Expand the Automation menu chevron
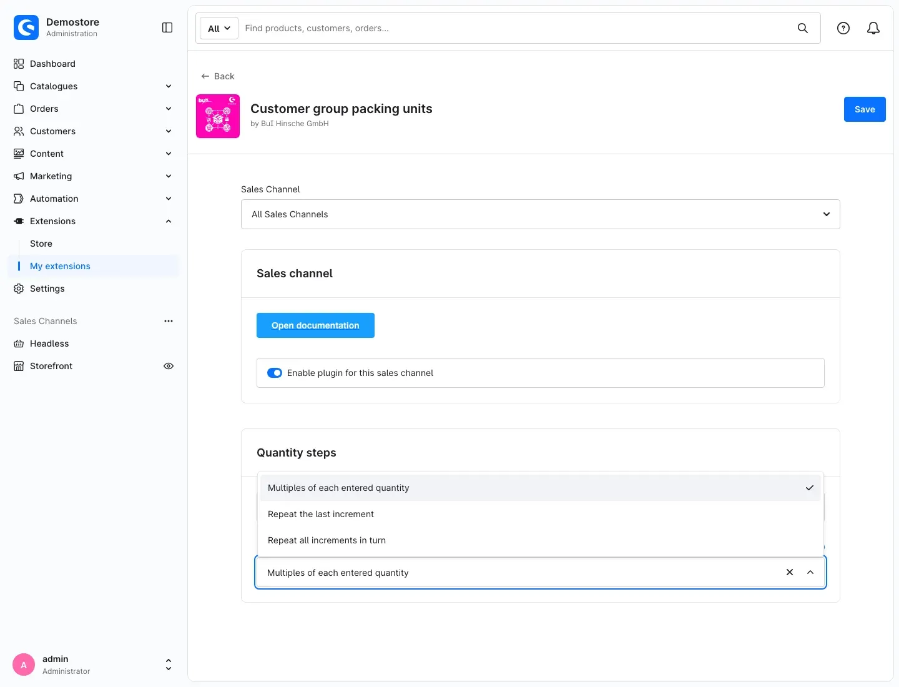 [x=169, y=199]
